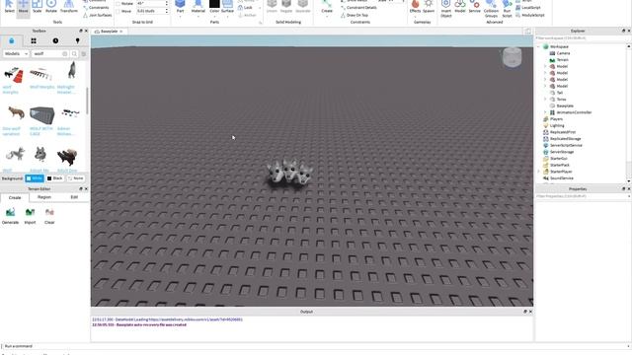Open the Material picker
The image size is (632, 355).
pyautogui.click(x=197, y=7)
